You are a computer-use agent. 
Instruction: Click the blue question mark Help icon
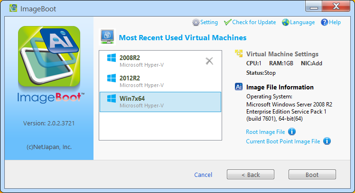[324, 22]
